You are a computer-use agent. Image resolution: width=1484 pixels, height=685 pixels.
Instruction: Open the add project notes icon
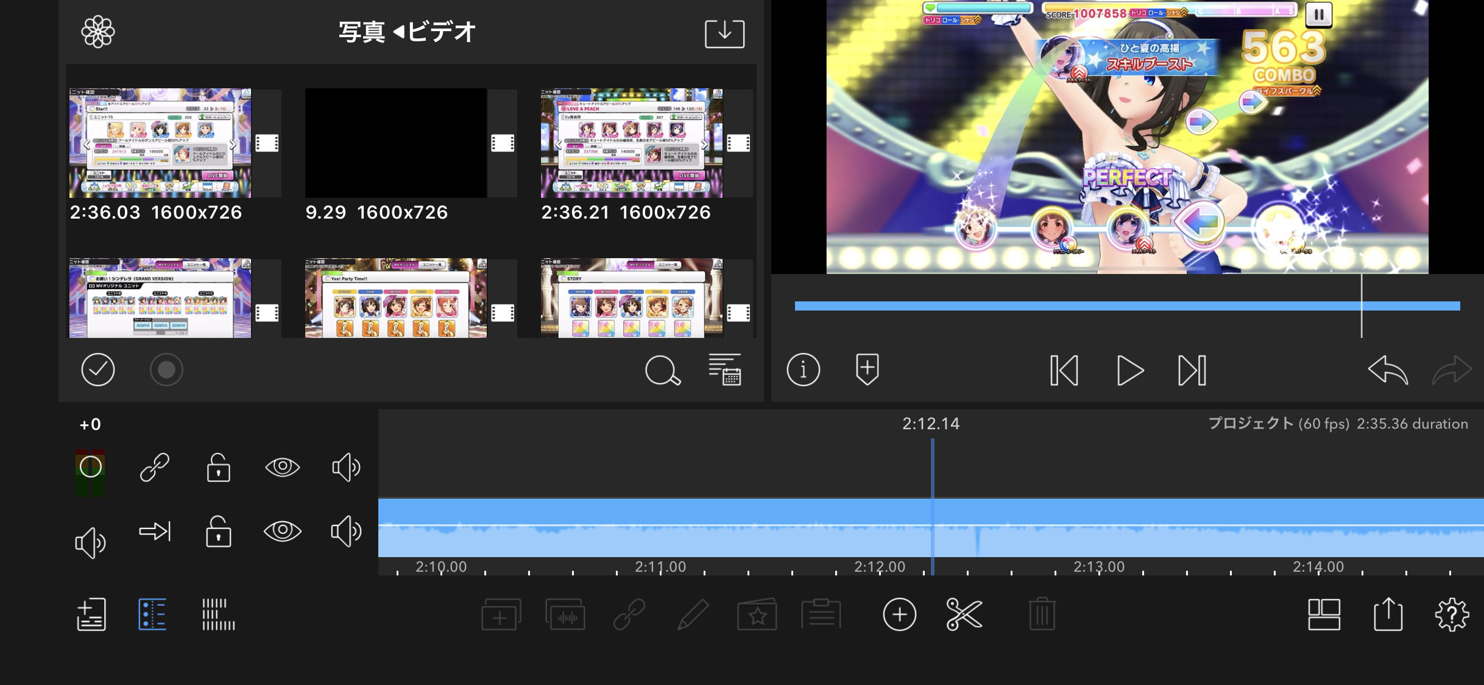coord(91,614)
